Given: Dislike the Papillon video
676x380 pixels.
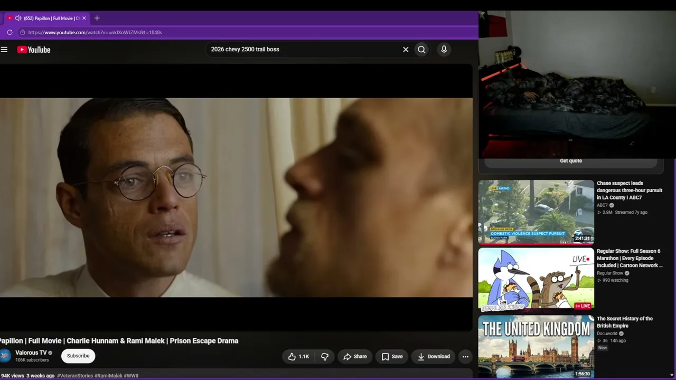Looking at the screenshot, I should click(325, 357).
